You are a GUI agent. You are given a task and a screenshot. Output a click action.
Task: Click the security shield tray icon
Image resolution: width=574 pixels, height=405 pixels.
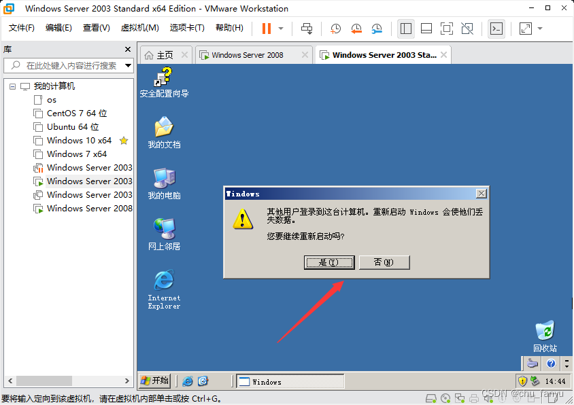(522, 381)
